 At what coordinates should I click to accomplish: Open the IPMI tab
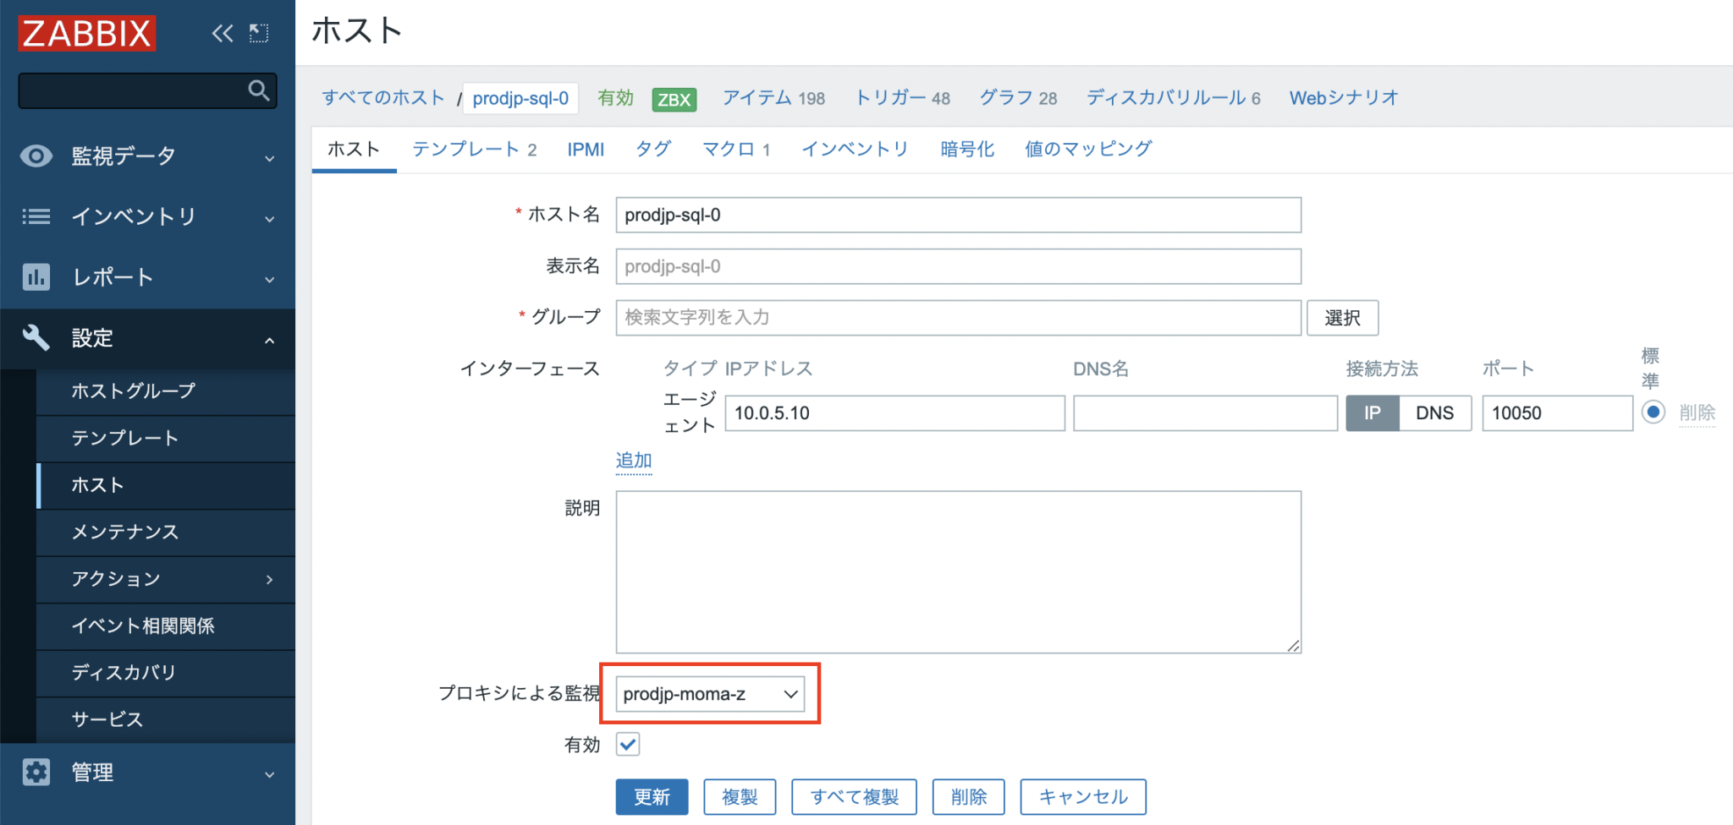click(x=586, y=149)
